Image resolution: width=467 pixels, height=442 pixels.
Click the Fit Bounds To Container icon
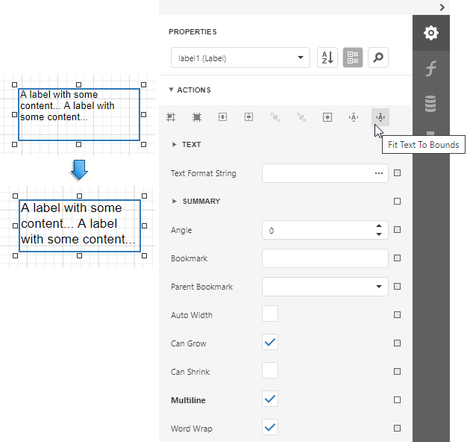click(327, 117)
